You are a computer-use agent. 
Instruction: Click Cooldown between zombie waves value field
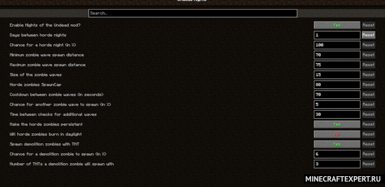(x=337, y=95)
